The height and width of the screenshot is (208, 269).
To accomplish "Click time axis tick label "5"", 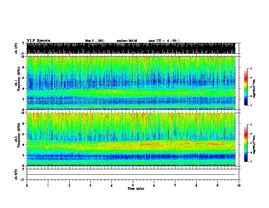I will click(x=133, y=185).
